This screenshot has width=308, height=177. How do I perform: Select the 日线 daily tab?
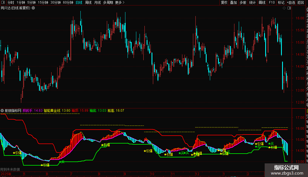79,2
